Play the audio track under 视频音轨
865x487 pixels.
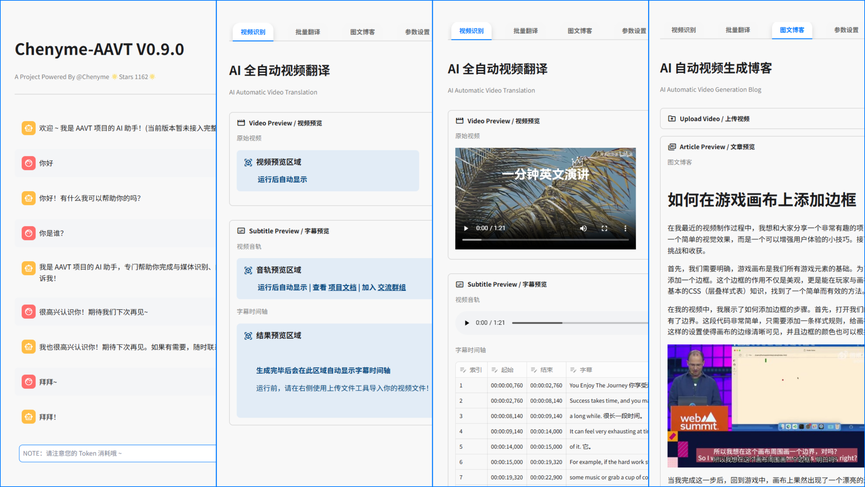(467, 323)
